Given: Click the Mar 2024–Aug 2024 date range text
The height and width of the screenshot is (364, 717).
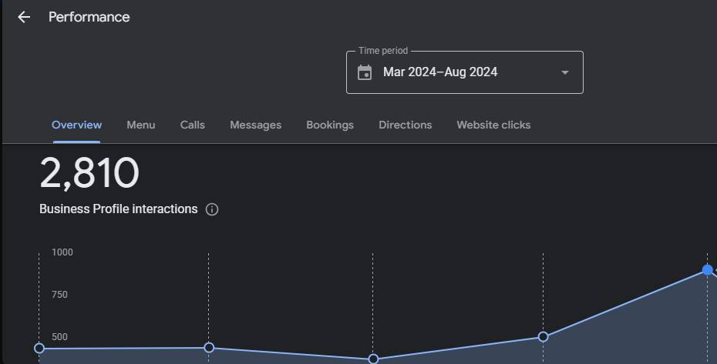Looking at the screenshot, I should [x=440, y=72].
